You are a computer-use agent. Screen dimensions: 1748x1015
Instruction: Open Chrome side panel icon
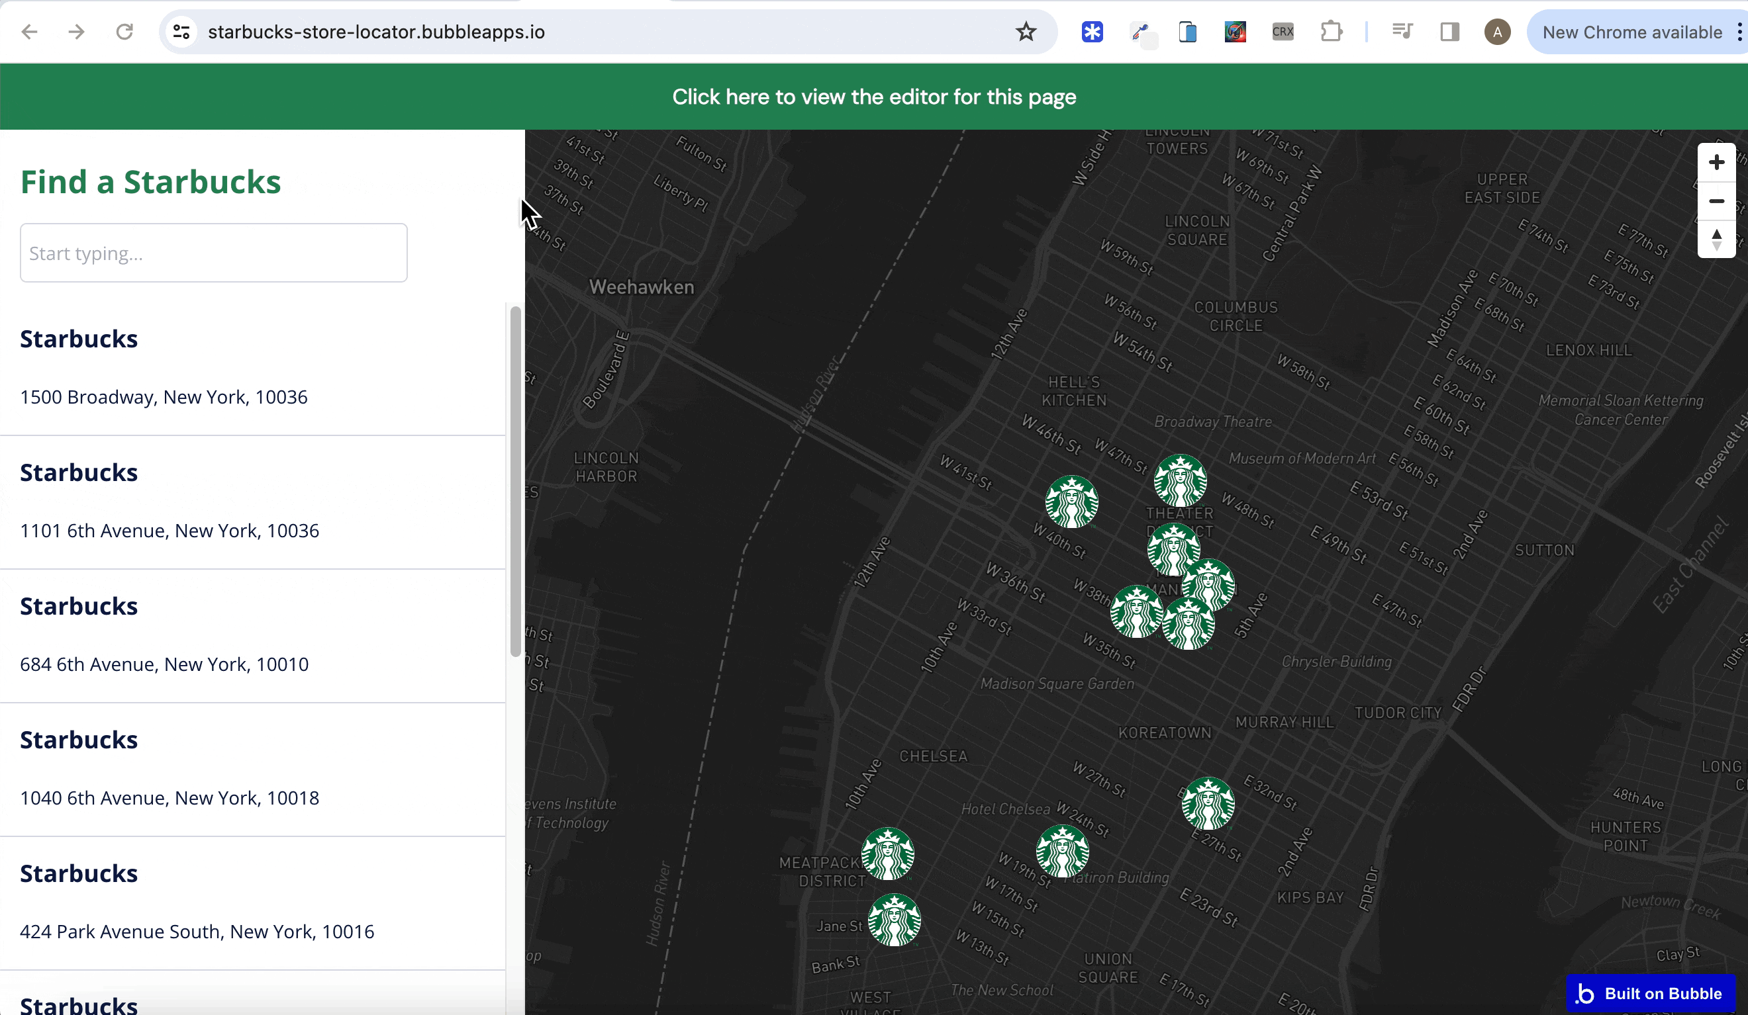(1449, 32)
